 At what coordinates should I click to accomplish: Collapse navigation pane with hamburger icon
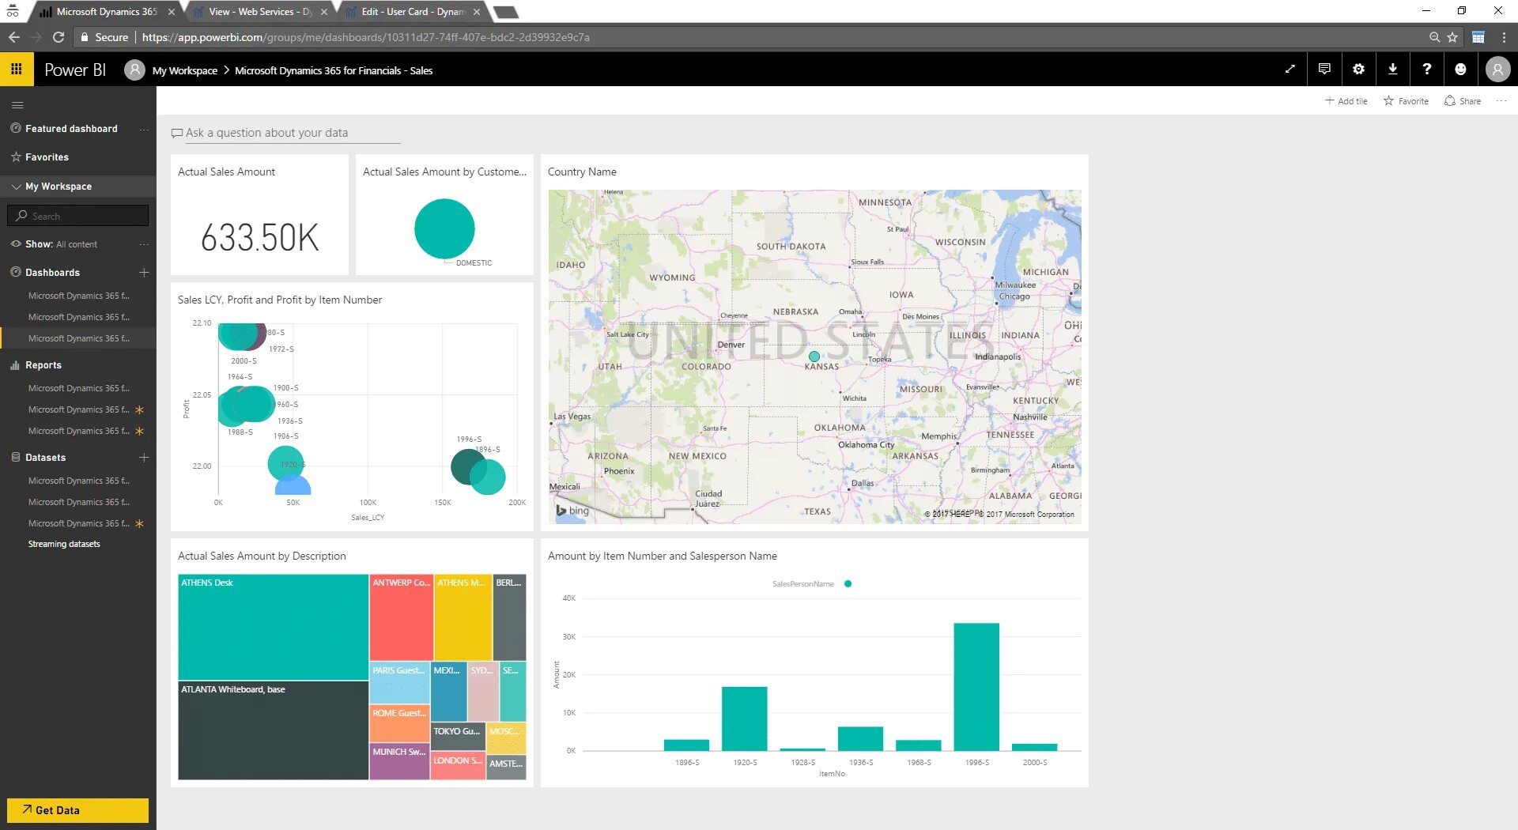coord(17,104)
